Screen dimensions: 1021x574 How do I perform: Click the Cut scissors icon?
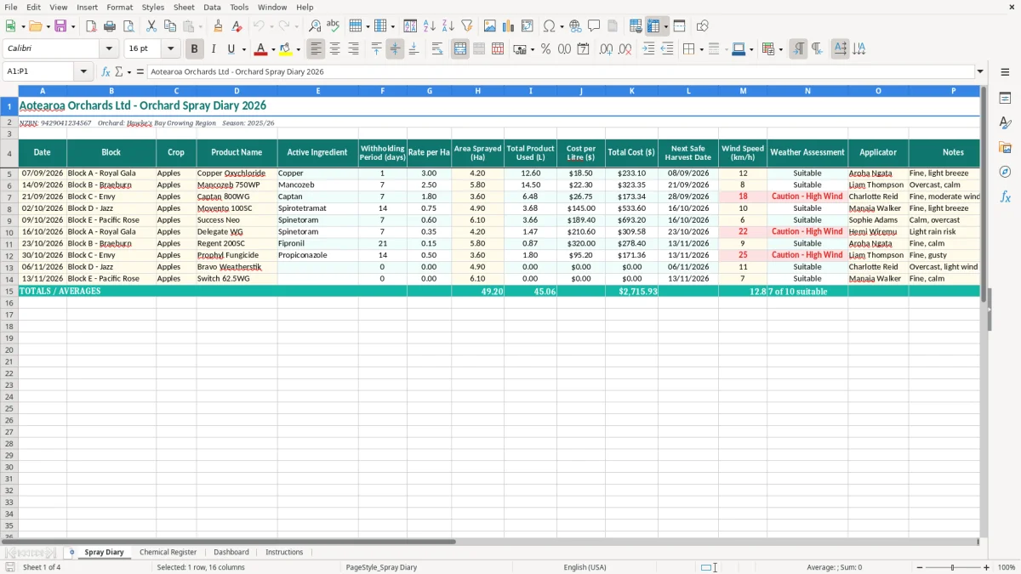tap(151, 26)
